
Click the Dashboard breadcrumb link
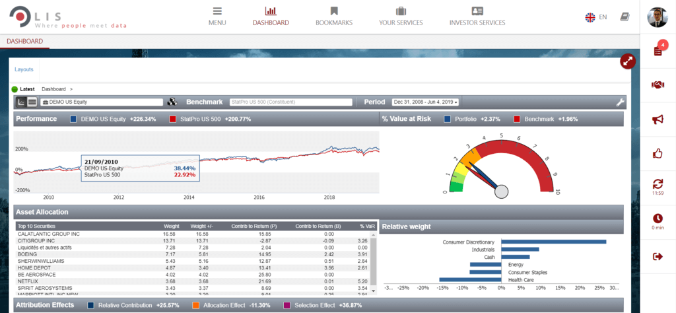click(x=53, y=89)
